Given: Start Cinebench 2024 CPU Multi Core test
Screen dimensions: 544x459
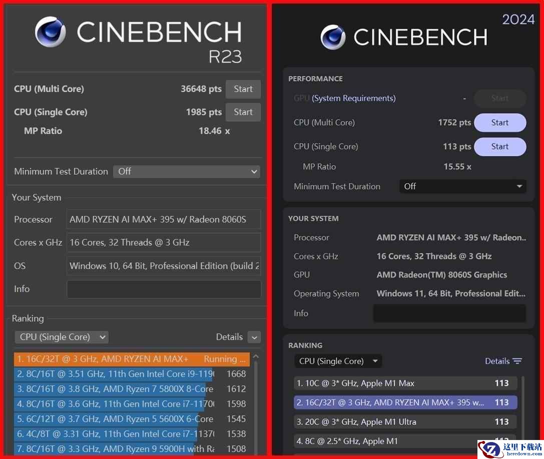Looking at the screenshot, I should [x=500, y=122].
